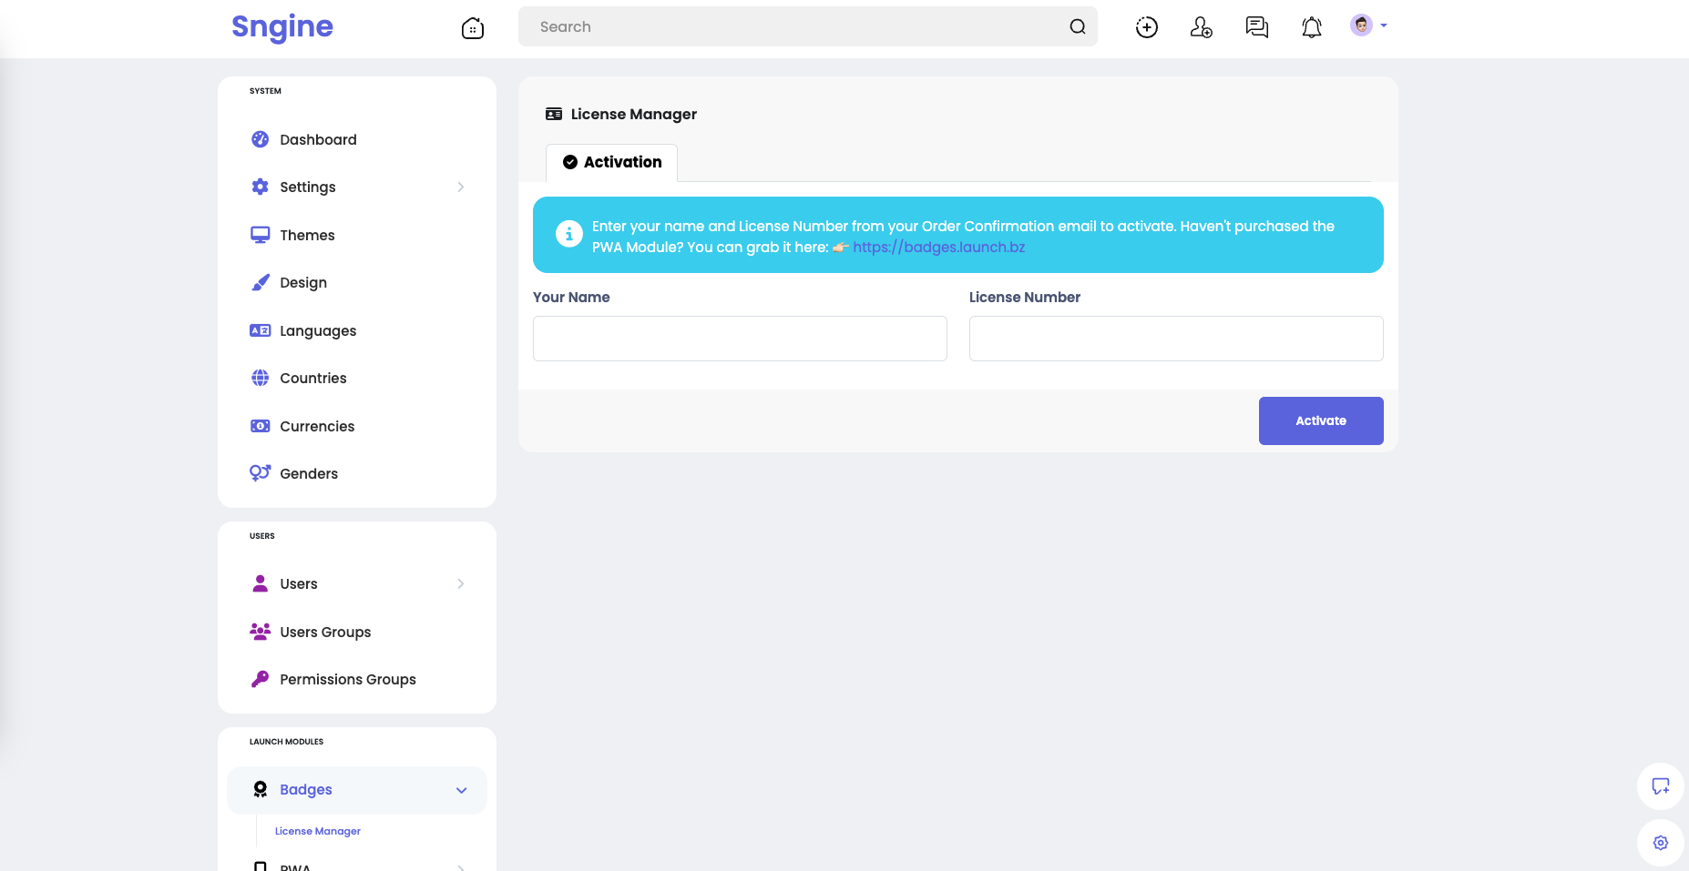The image size is (1689, 871).
Task: Open the user avatar dropdown menu
Action: (x=1367, y=25)
